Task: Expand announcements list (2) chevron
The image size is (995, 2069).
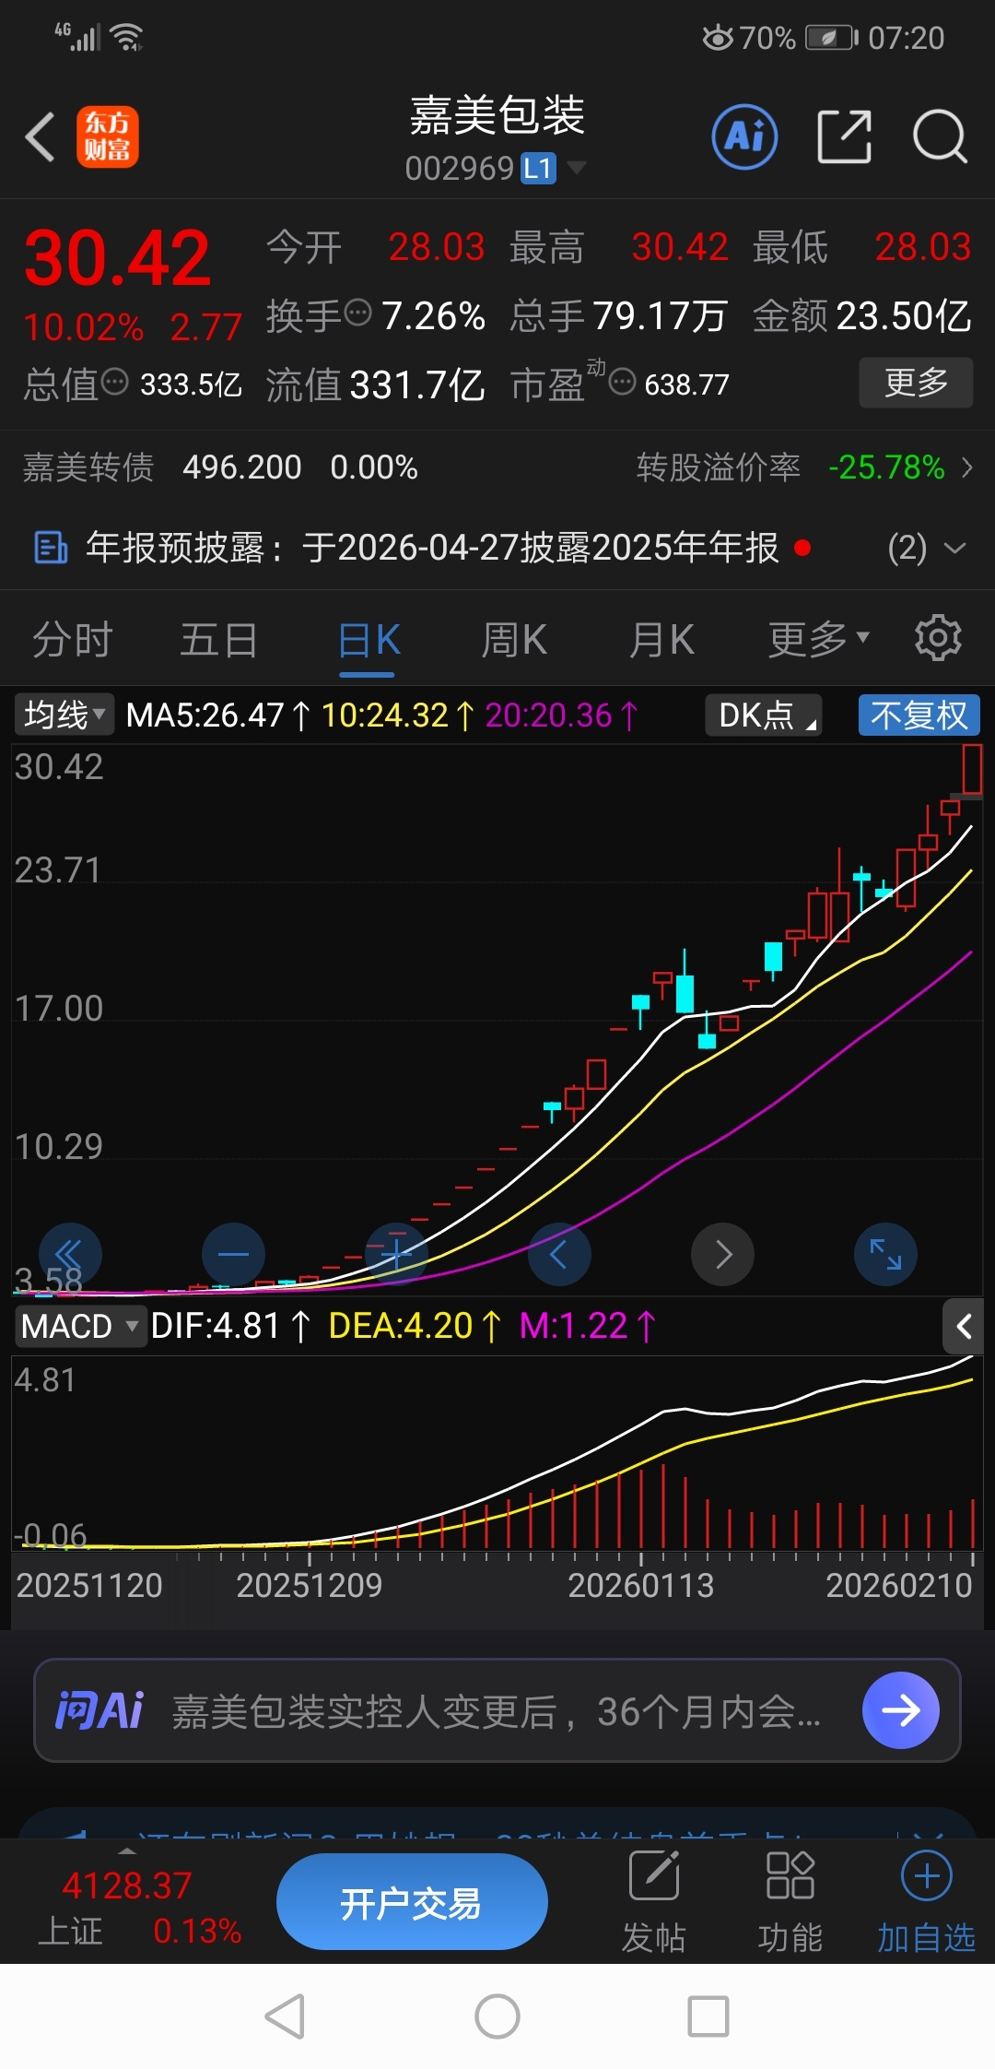Action: pos(954,548)
